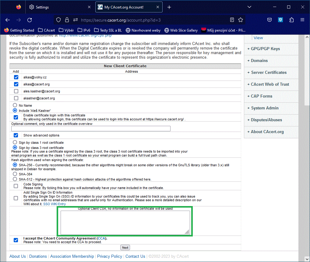Click into the Optional Client CSR text area
The width and height of the screenshot is (310, 262).
pyautogui.click(x=125, y=222)
